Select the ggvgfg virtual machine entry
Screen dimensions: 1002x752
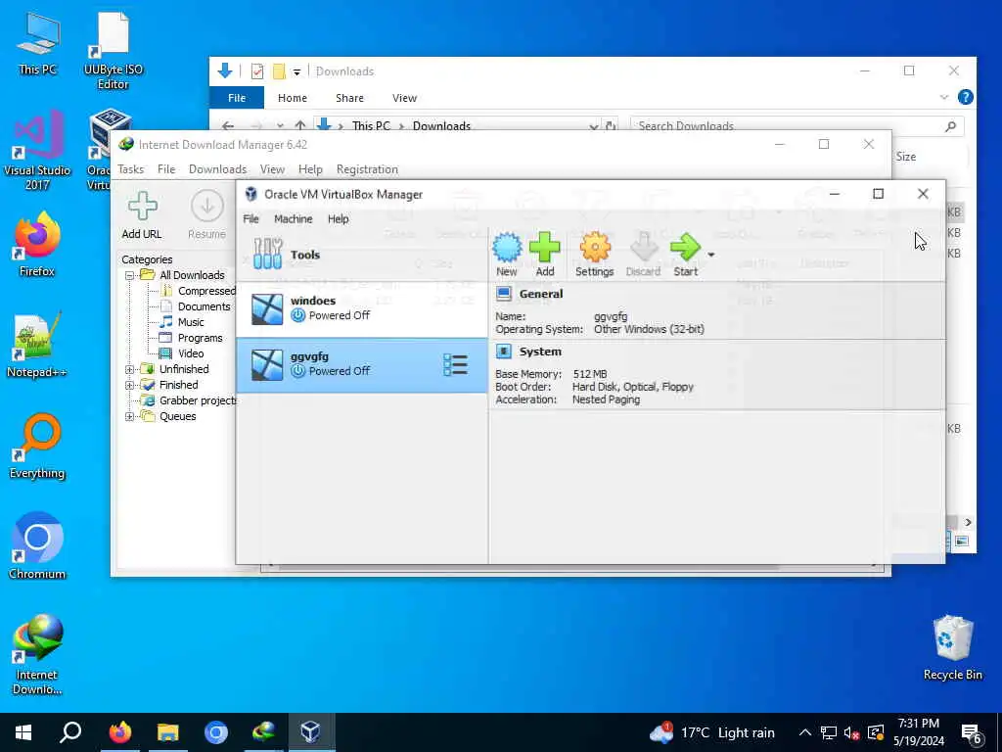tap(362, 364)
